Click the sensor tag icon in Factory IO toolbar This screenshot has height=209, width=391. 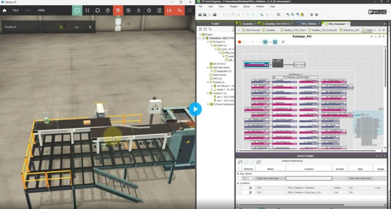149,11
